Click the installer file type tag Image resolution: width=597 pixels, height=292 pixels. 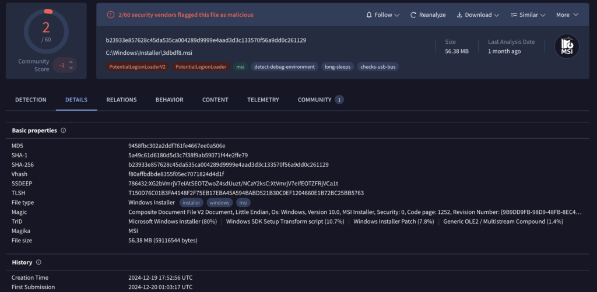pos(191,202)
